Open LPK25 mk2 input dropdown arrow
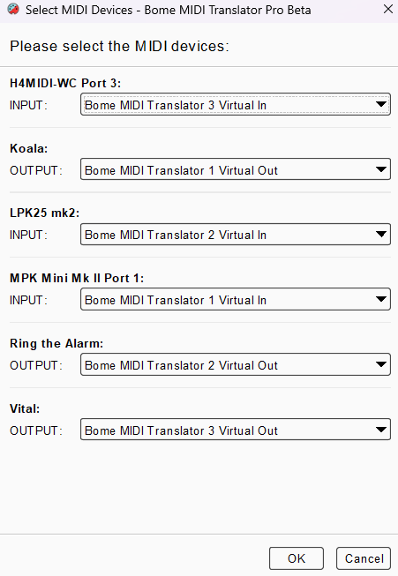Image resolution: width=398 pixels, height=576 pixels. point(381,234)
